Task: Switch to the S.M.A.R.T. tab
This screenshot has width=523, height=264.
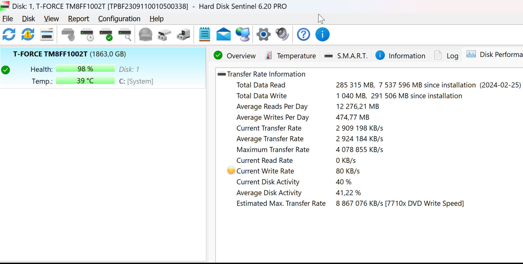Action: (x=346, y=56)
